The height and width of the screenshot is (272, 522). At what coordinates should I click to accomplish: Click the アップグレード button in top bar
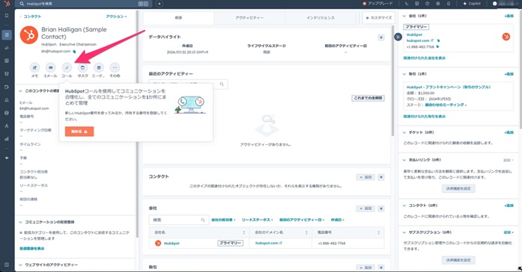pyautogui.click(x=378, y=4)
